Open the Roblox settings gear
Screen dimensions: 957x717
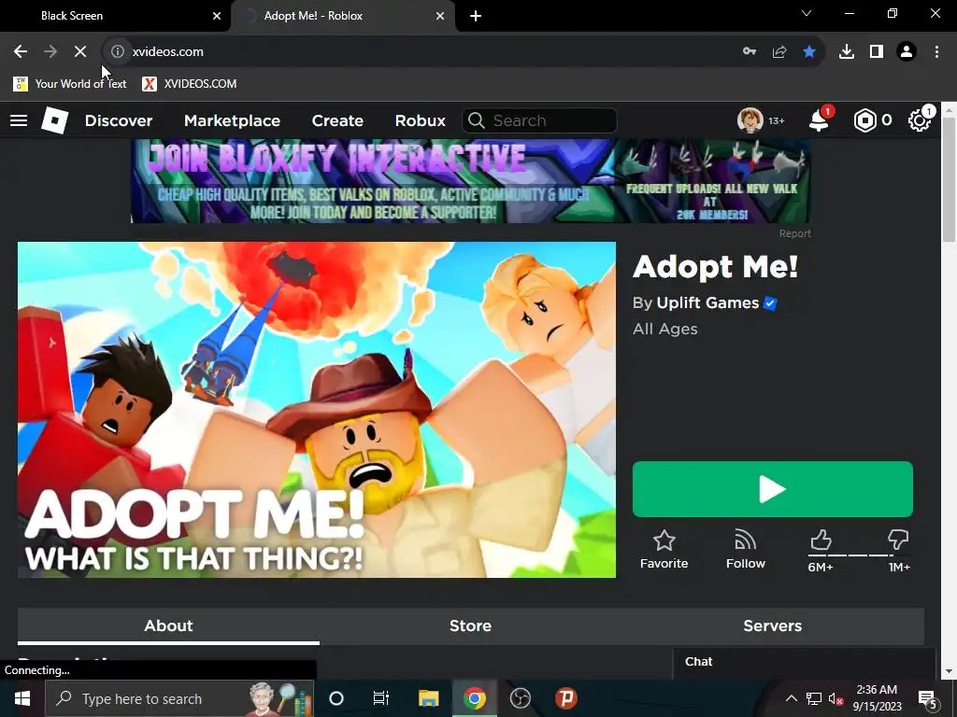(x=920, y=120)
